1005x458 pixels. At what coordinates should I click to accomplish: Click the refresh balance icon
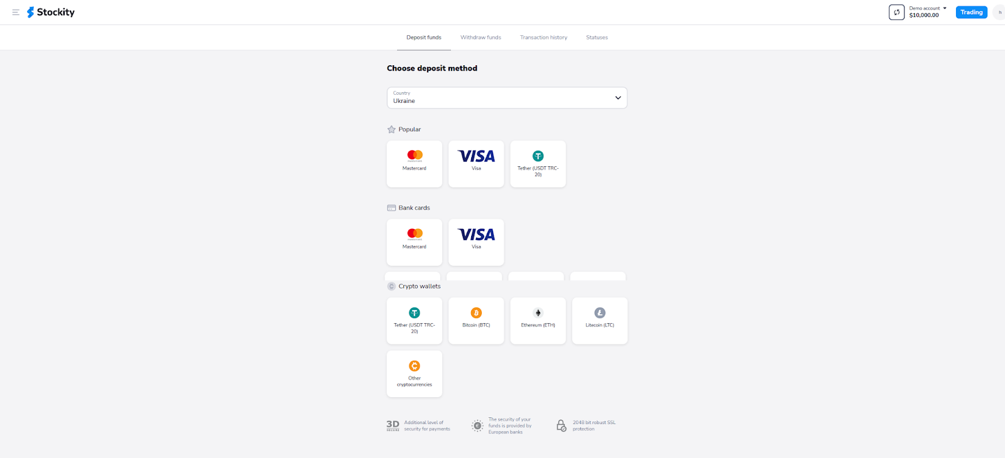[896, 13]
